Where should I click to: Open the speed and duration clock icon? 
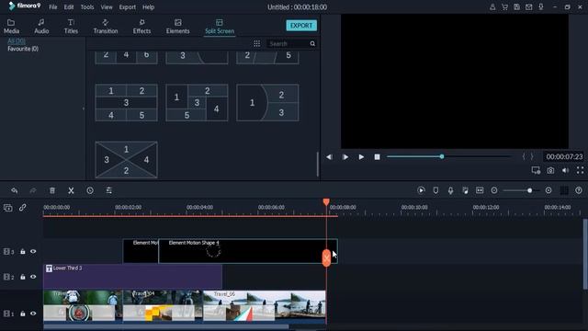[x=90, y=190]
